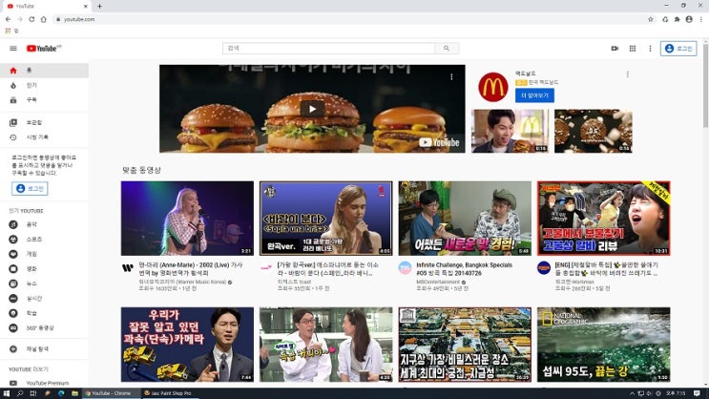Open the Movies category in sidebar
Screen dimensions: 709x399
44,269
